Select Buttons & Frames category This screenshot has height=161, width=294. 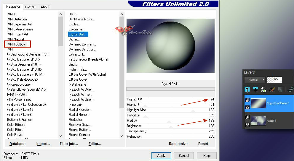19,120
